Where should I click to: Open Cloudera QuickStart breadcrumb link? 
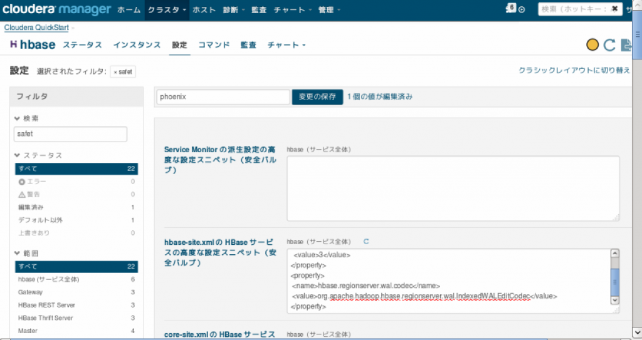pos(36,28)
